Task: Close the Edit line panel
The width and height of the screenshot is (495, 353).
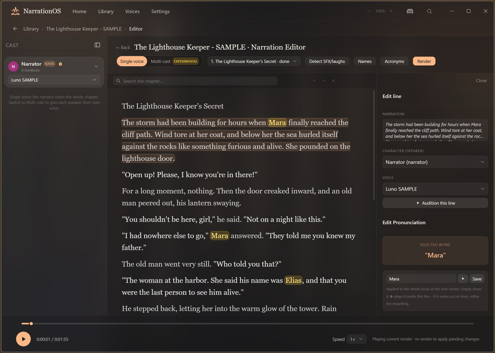Action: tap(481, 81)
